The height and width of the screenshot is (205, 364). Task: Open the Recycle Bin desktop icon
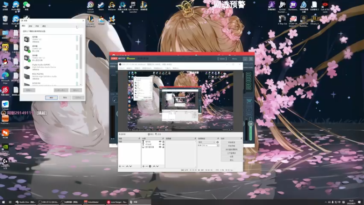tap(5, 20)
